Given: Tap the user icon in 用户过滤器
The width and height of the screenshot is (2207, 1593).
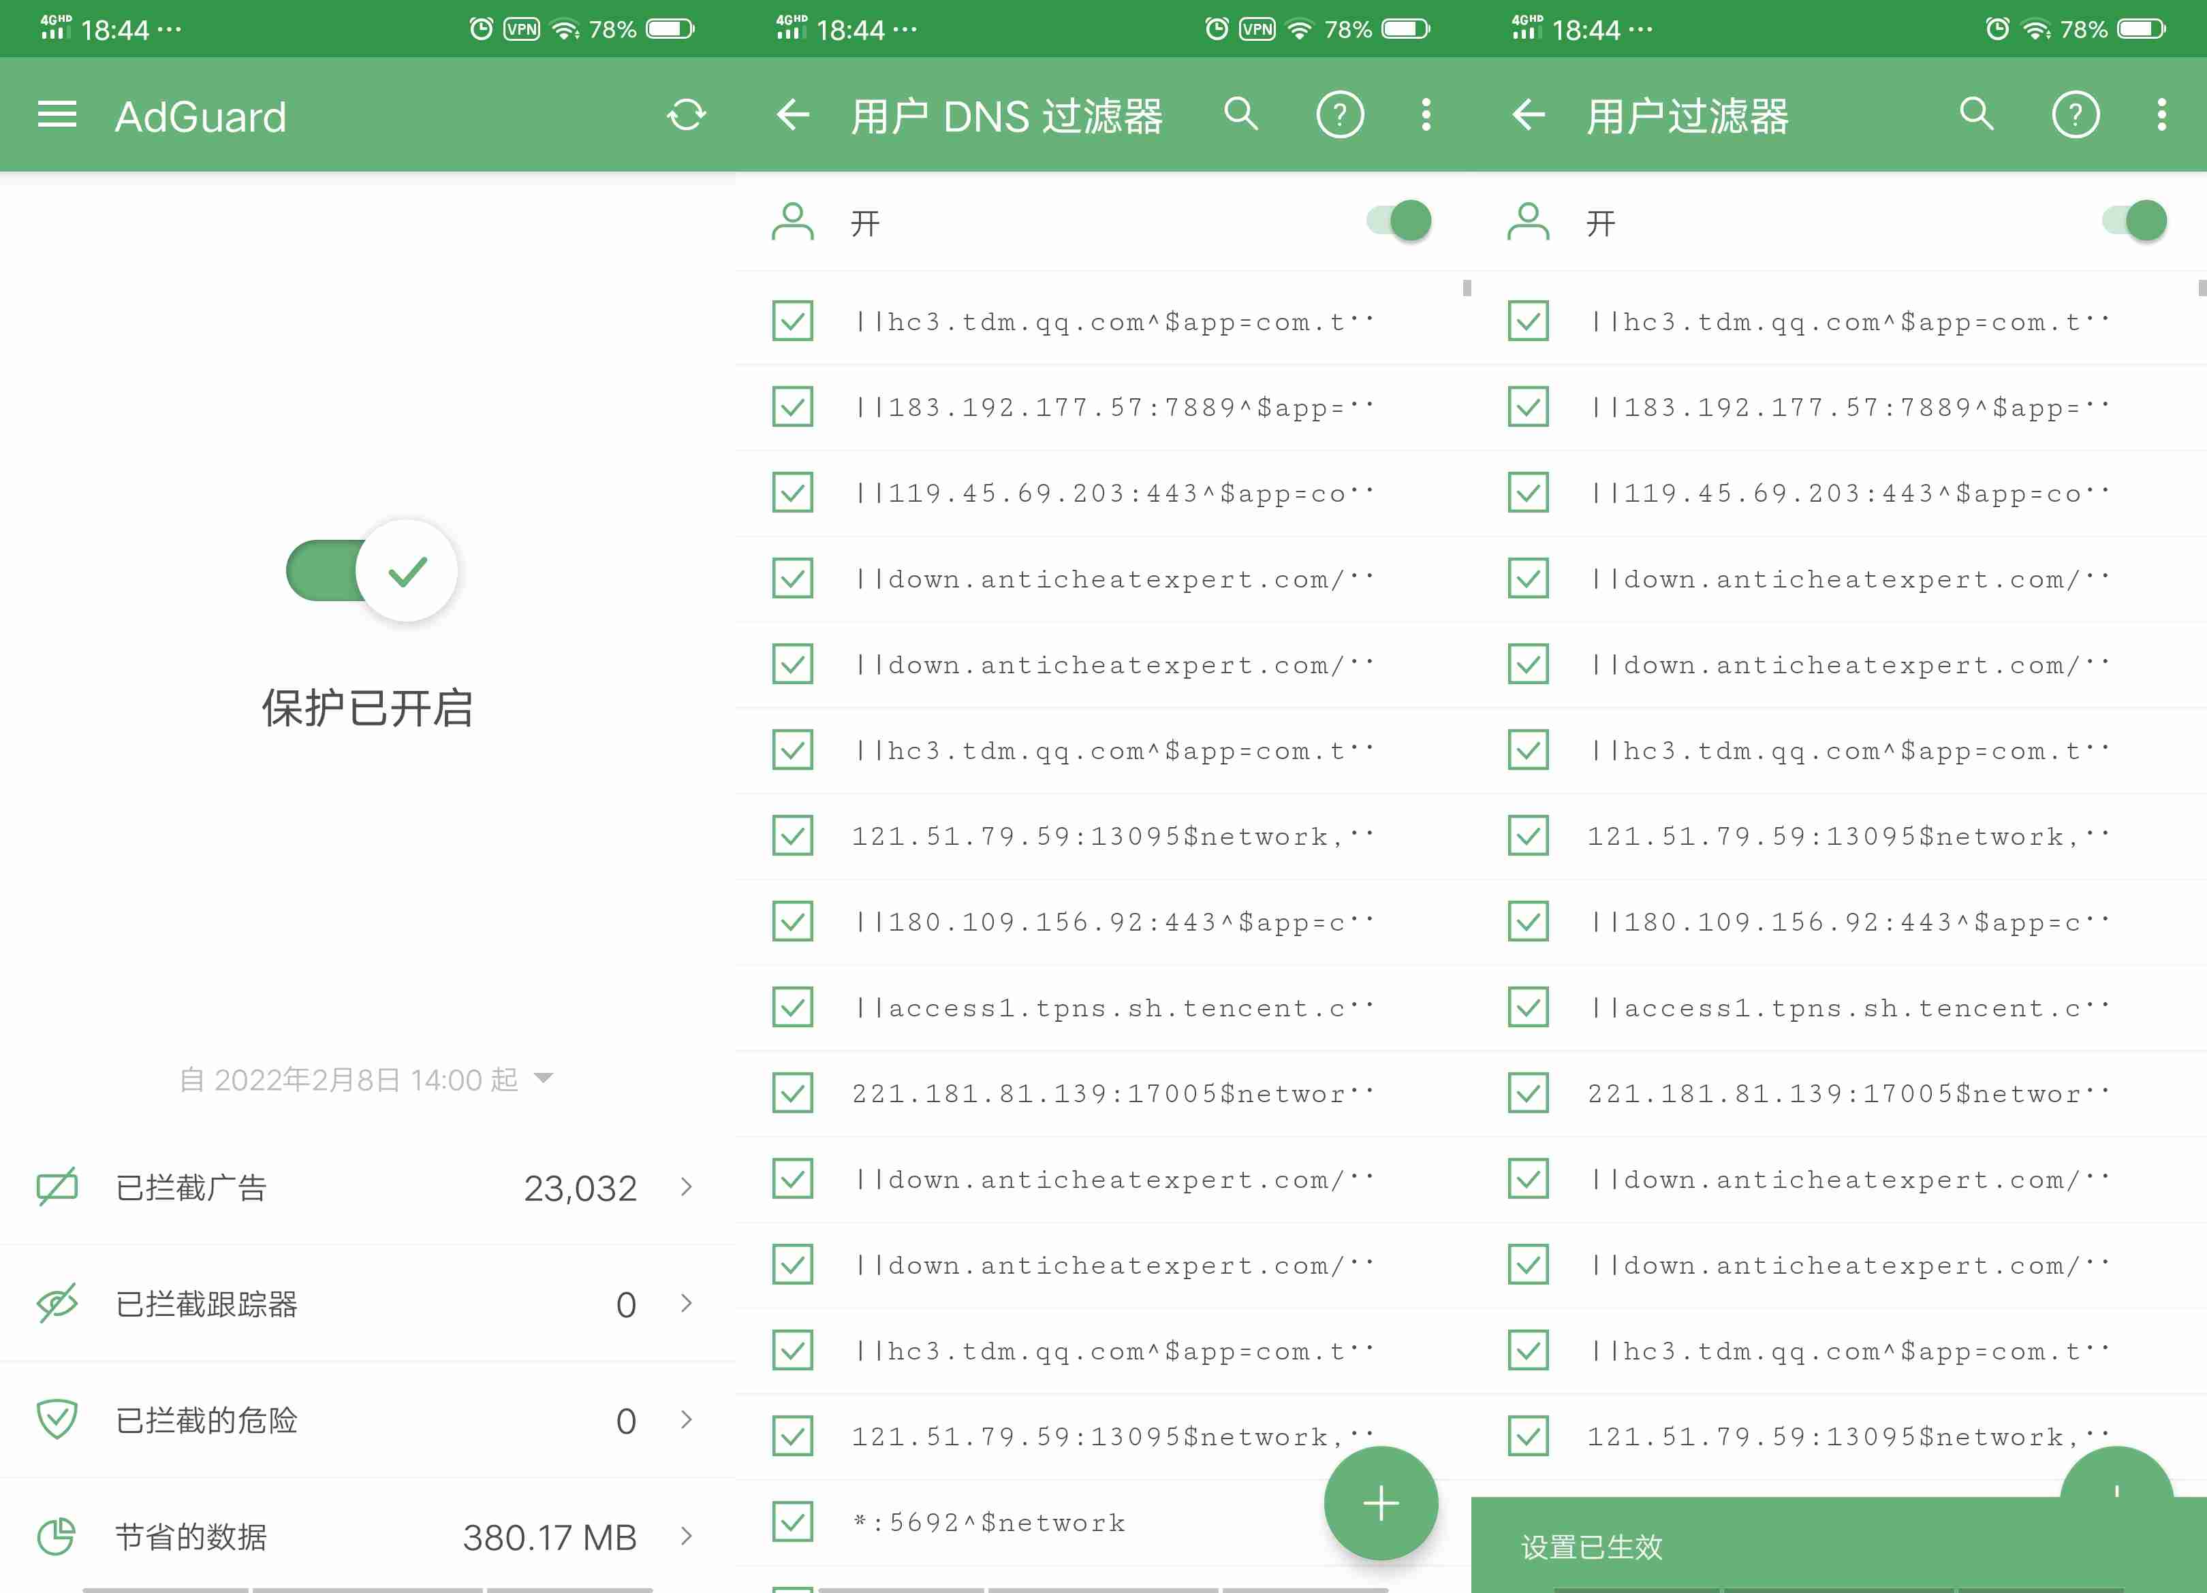Looking at the screenshot, I should coord(1528,222).
